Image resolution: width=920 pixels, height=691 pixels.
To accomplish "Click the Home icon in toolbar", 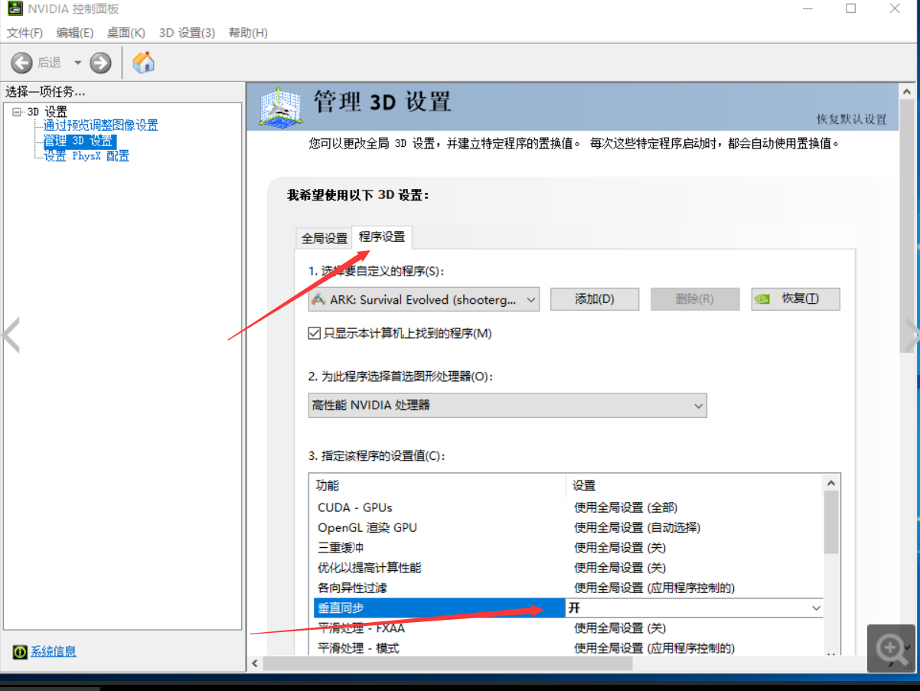I will coord(143,62).
